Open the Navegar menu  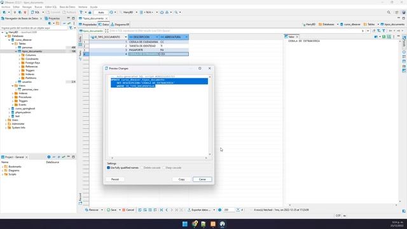click(x=27, y=7)
